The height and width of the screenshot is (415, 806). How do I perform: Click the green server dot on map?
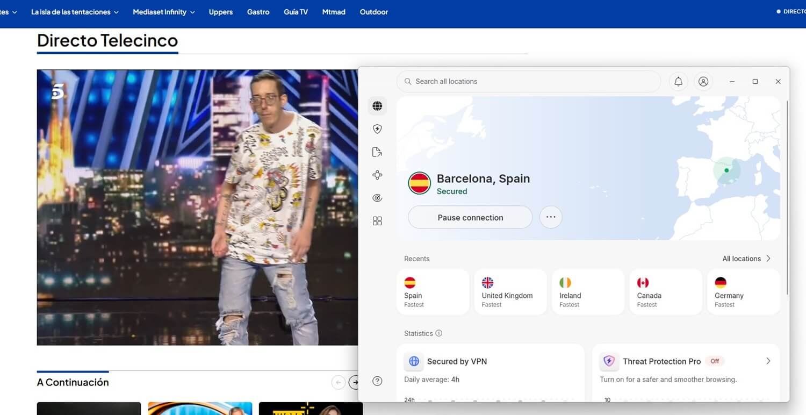pyautogui.click(x=726, y=170)
